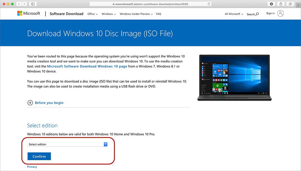Open All Microsoft dropdown

[234, 14]
